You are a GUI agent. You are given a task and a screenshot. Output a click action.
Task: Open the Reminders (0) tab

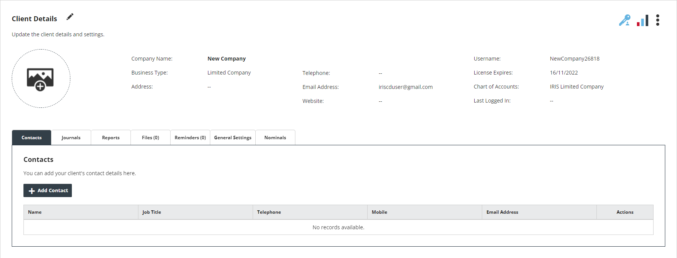click(x=190, y=138)
